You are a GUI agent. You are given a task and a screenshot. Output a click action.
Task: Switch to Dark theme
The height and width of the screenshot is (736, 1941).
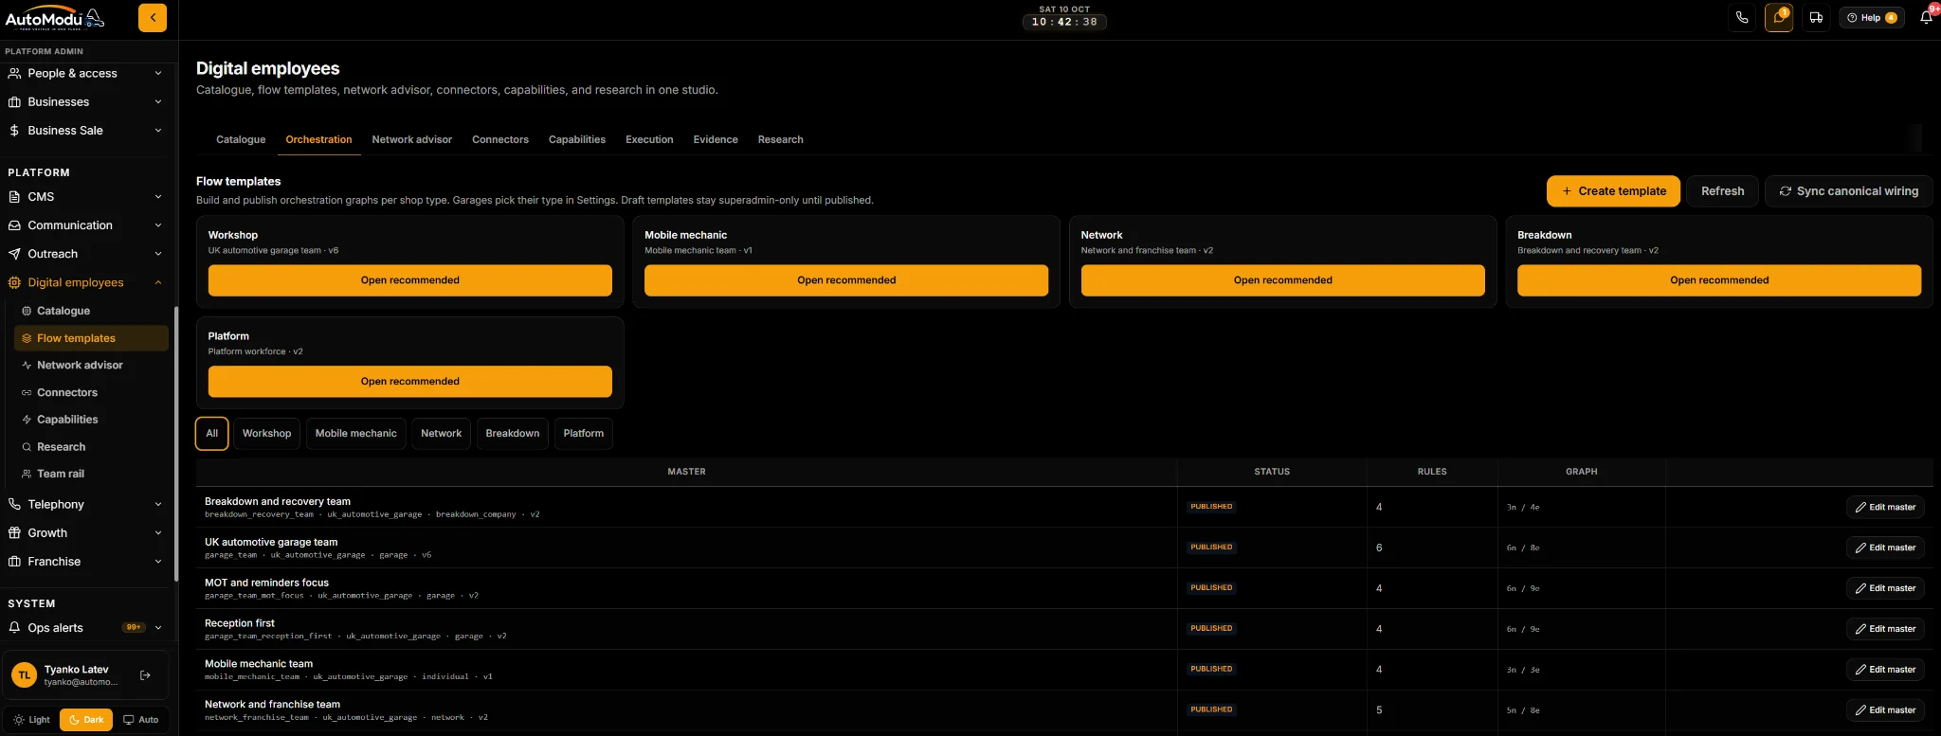tap(86, 720)
